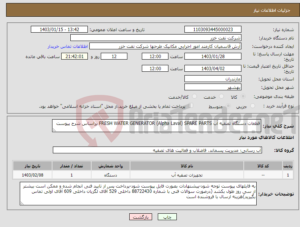The image size is (300, 227).
Task: Click the چاپ print button
Action: coord(167,217)
